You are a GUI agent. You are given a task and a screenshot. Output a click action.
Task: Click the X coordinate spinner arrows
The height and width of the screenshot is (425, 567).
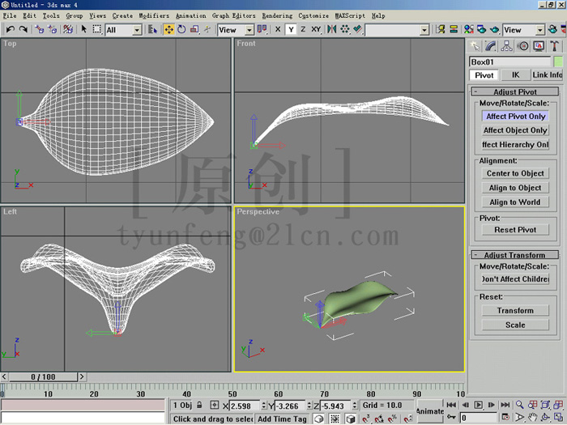(x=263, y=406)
